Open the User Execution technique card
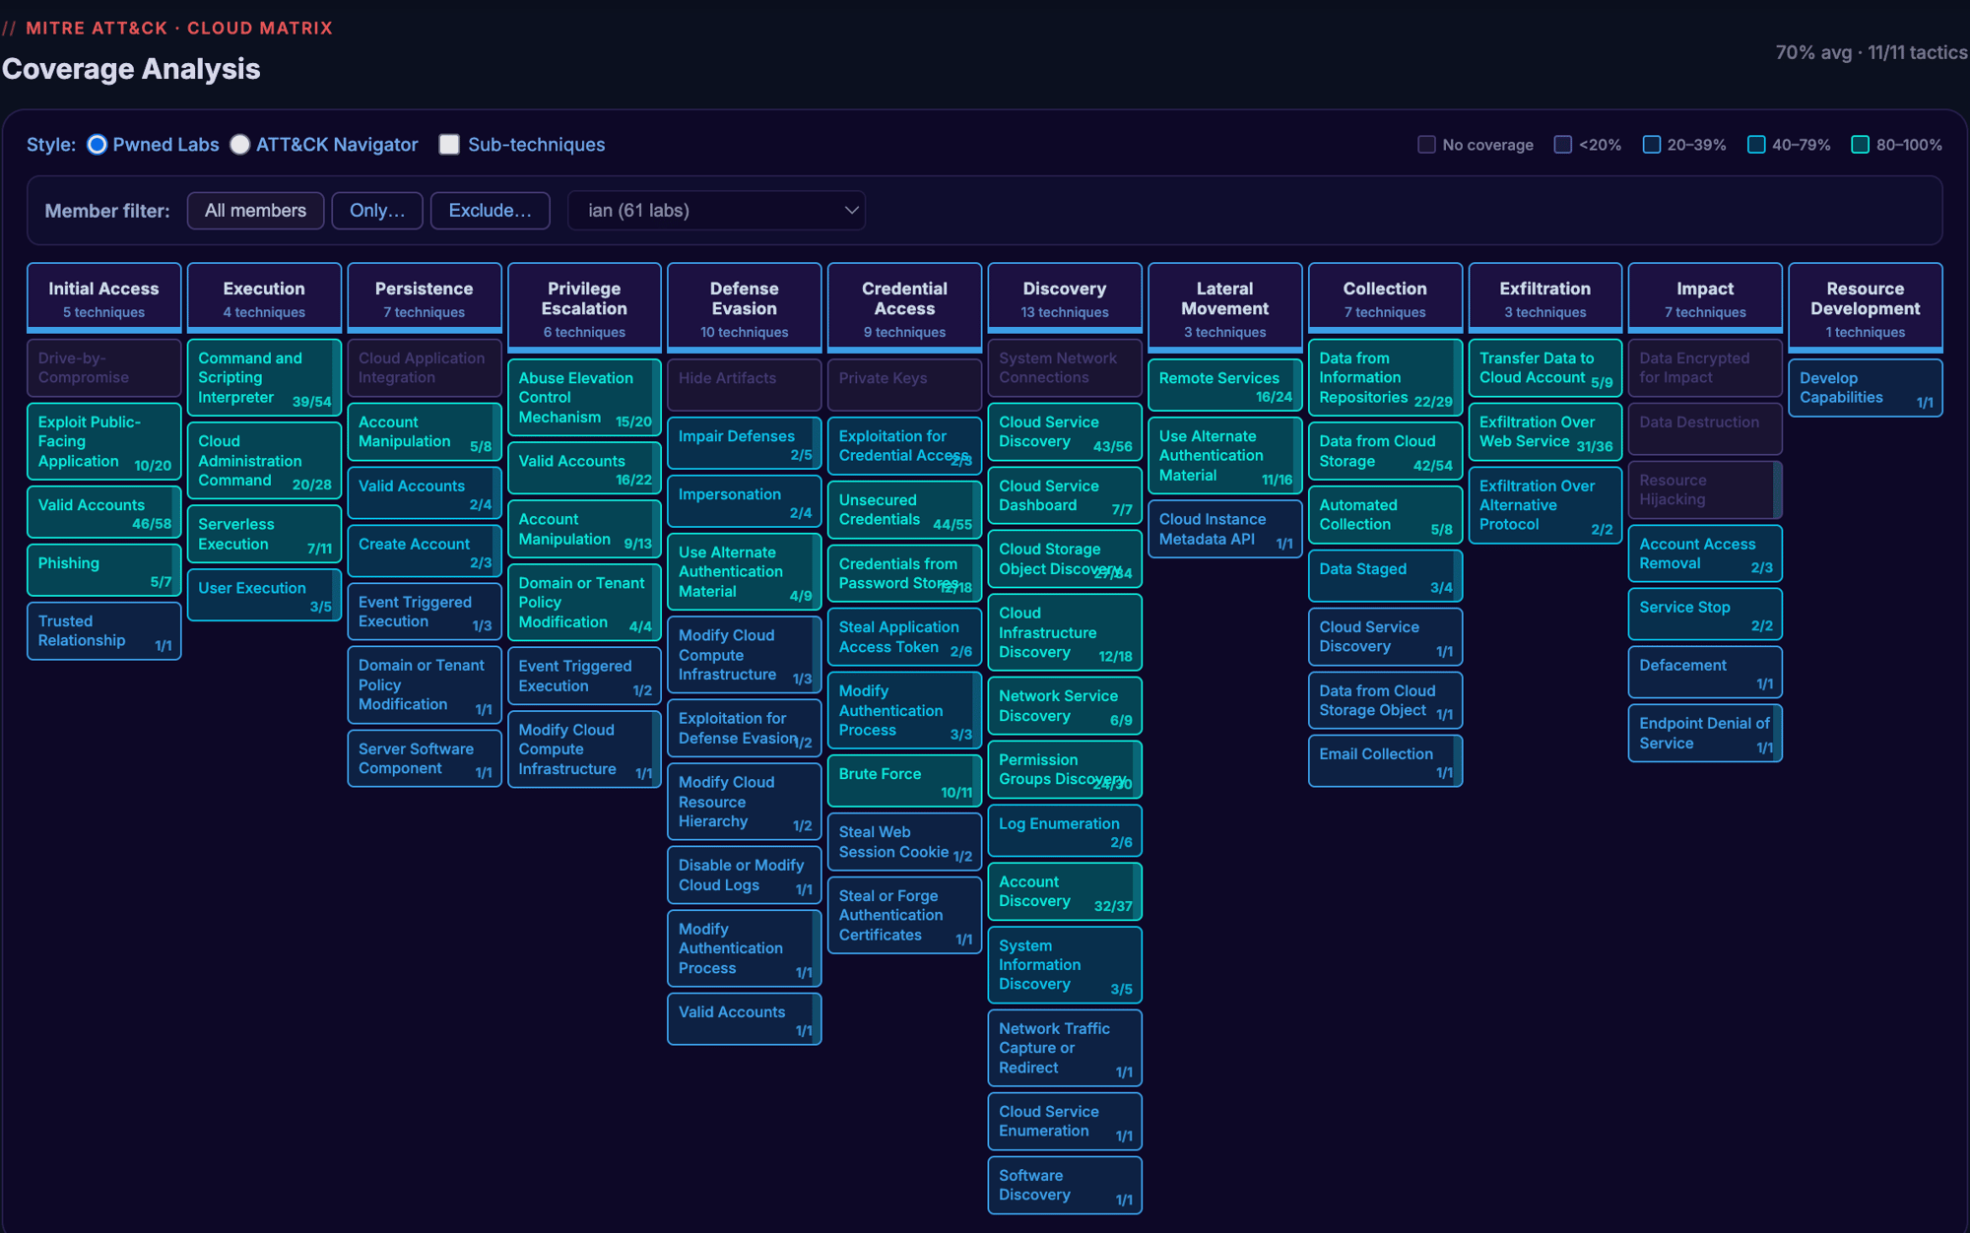1970x1233 pixels. (264, 596)
